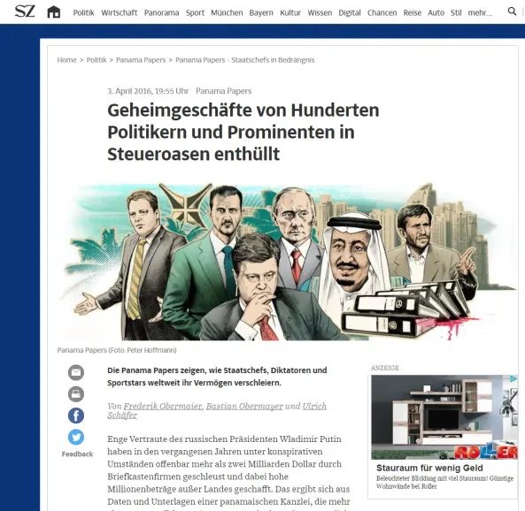This screenshot has width=525, height=511.
Task: Open the Wissen section
Action: 320,12
